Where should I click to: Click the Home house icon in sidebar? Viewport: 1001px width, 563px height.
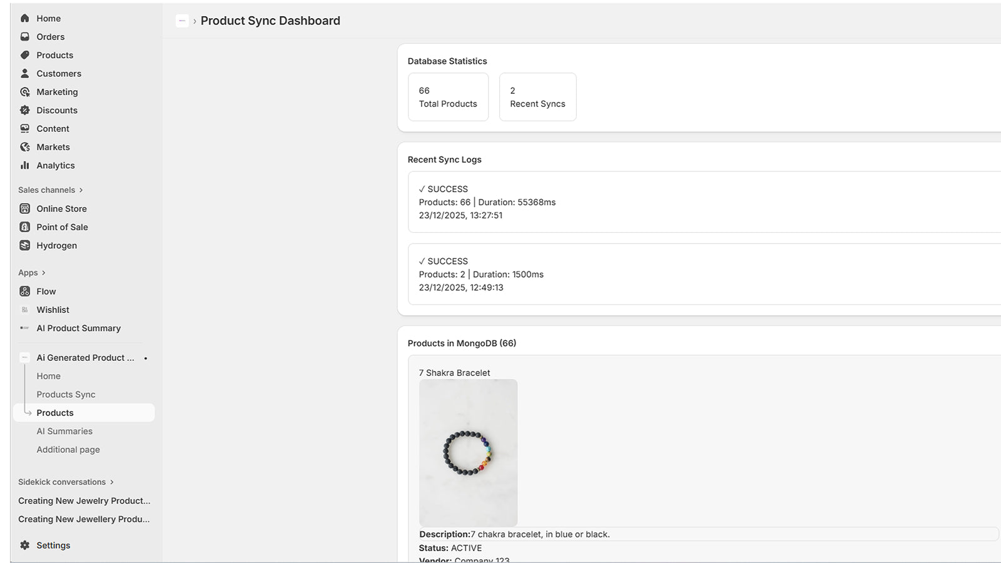coord(25,18)
